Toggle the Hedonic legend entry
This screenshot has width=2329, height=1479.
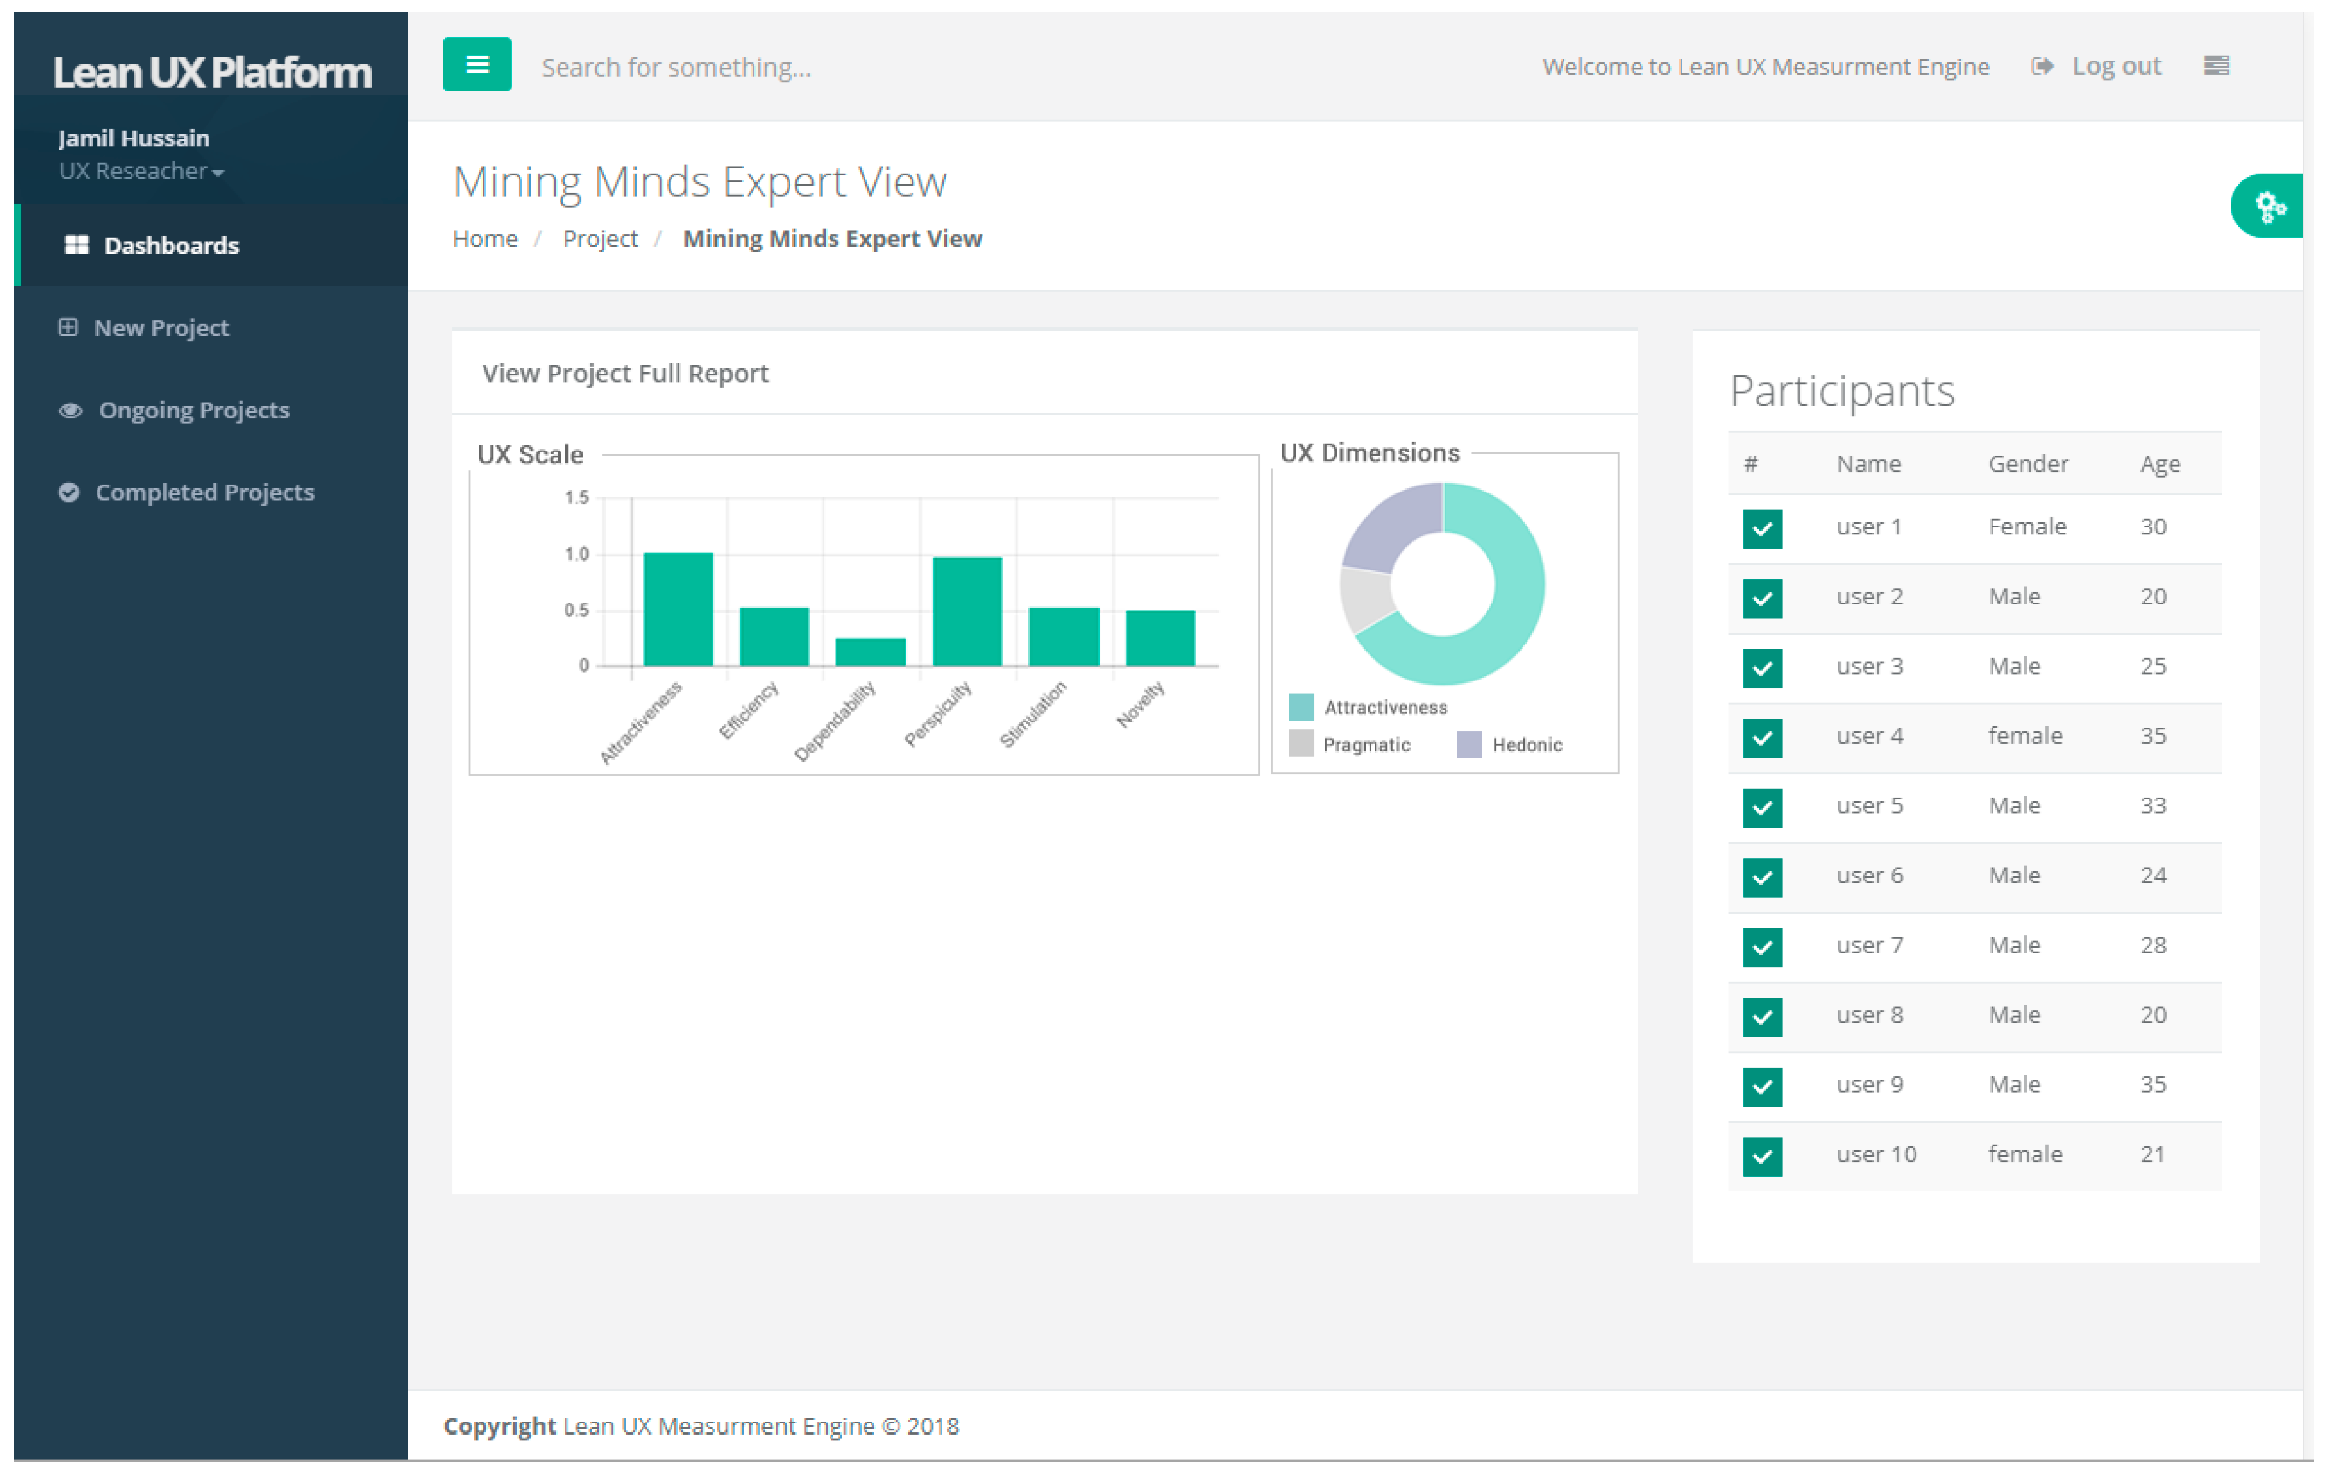point(1509,745)
